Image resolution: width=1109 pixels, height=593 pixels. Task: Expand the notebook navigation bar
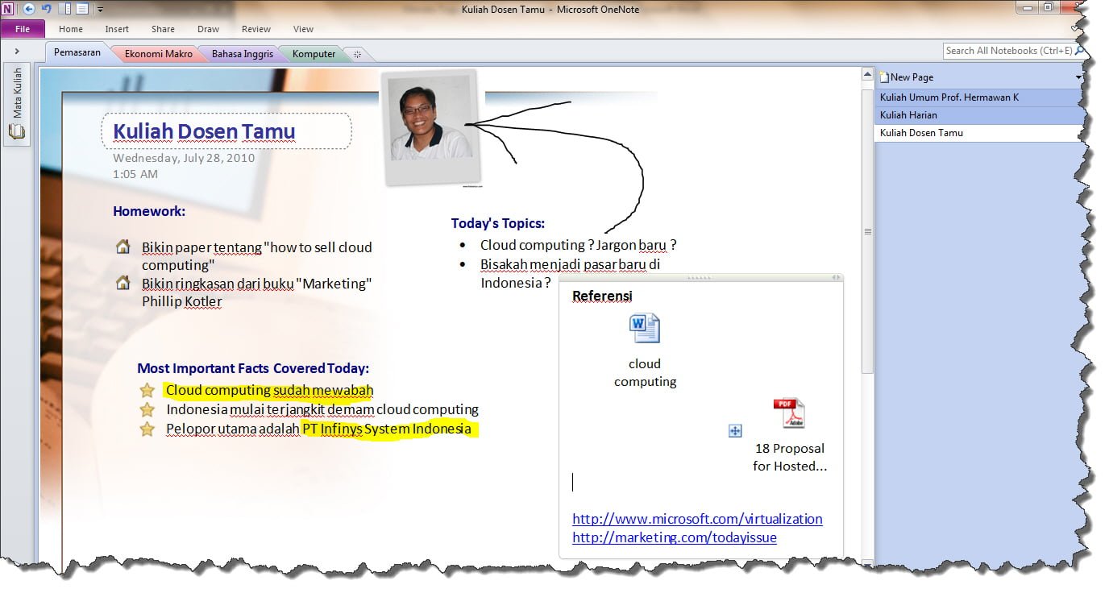tap(16, 52)
